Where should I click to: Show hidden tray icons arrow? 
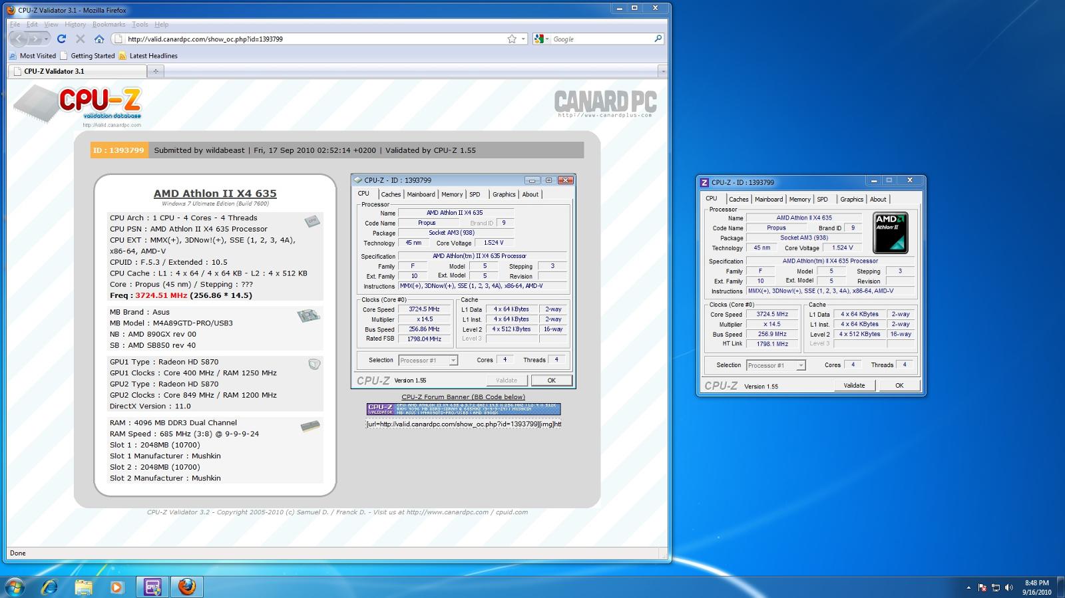coord(968,588)
